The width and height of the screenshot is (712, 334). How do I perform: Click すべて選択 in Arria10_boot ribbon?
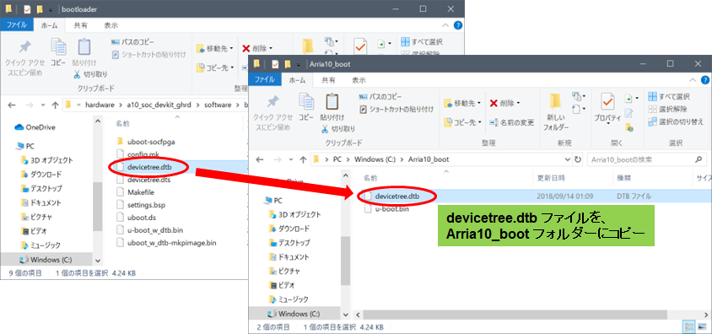click(x=669, y=97)
